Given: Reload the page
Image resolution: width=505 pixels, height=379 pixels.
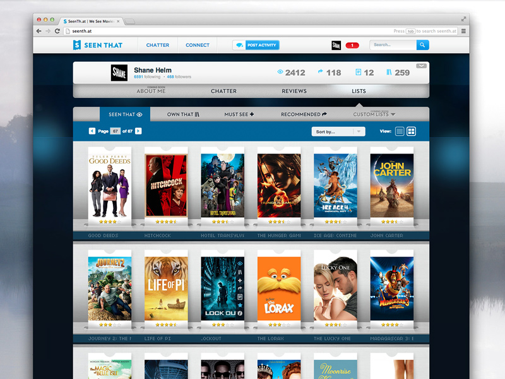Looking at the screenshot, I should click(57, 31).
